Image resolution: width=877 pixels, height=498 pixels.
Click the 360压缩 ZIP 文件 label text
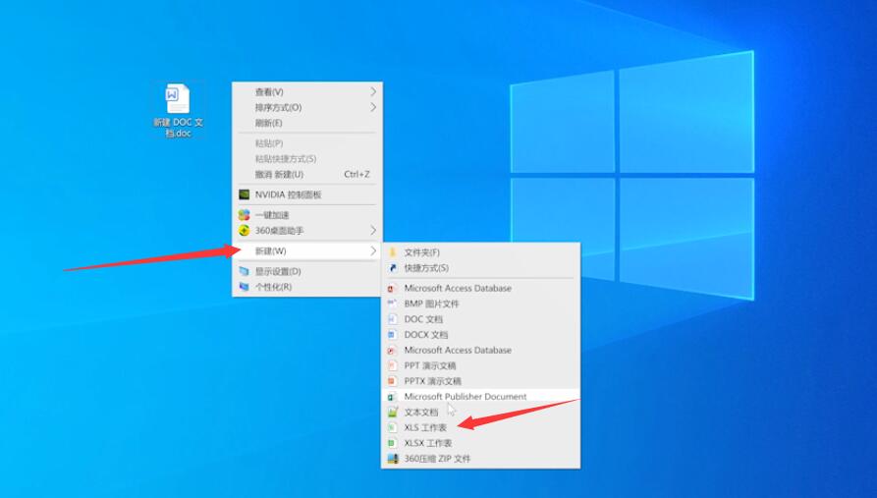pyautogui.click(x=437, y=459)
